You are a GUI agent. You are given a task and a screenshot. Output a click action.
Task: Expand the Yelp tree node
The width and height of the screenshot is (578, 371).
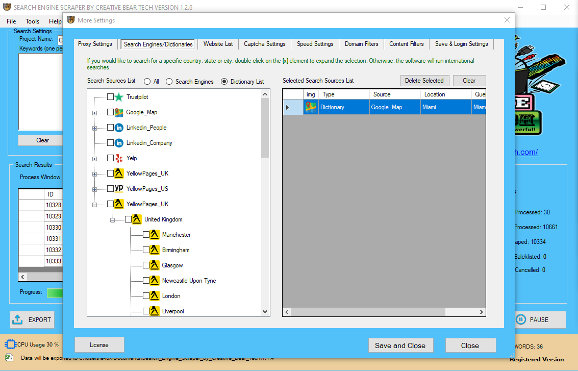point(95,159)
